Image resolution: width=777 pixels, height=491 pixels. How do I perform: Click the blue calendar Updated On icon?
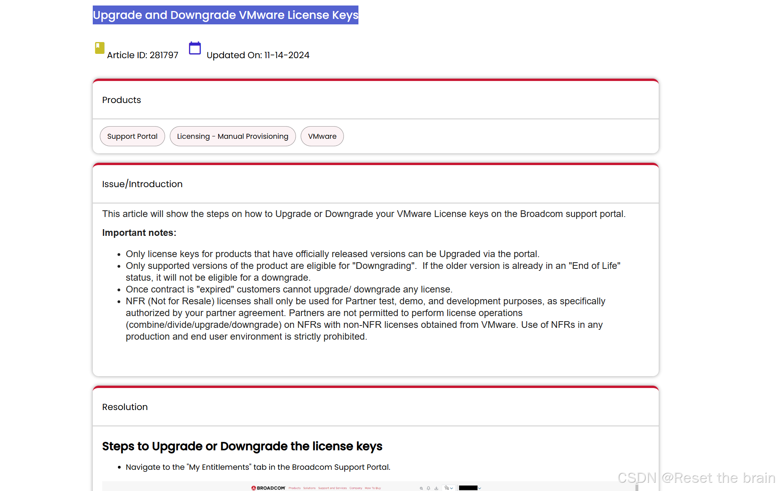point(195,48)
